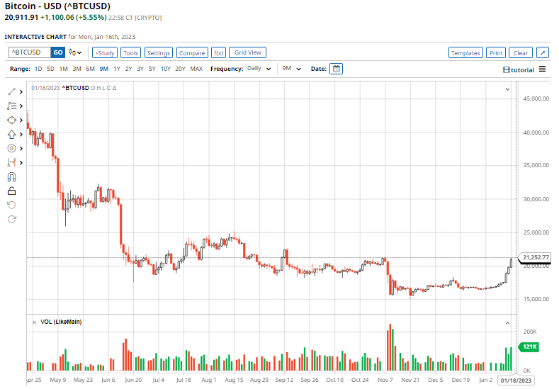Select the 10Y range
This screenshot has height=389, width=559.
[x=165, y=69]
